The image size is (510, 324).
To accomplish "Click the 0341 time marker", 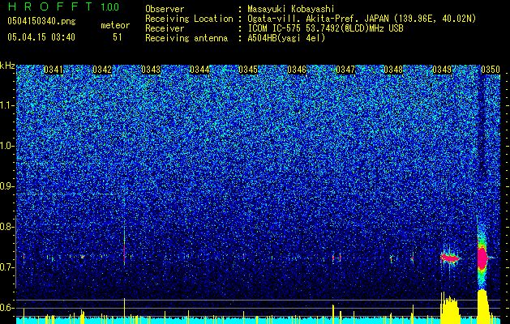I will coord(54,70).
